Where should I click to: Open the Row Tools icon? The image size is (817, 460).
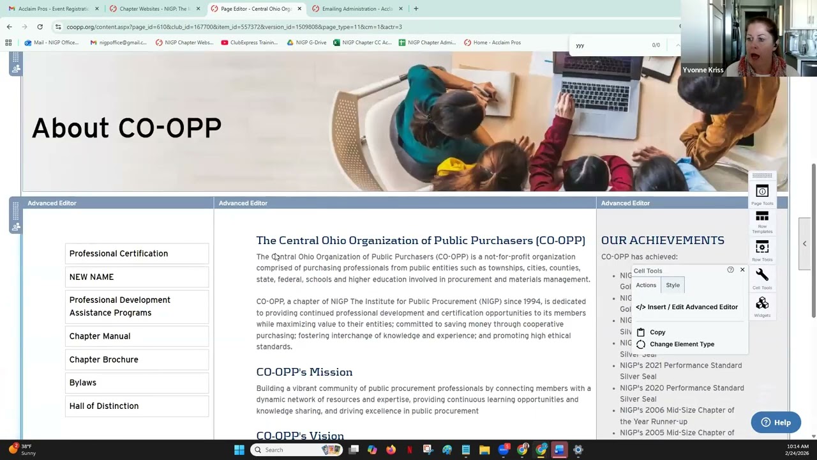762,247
